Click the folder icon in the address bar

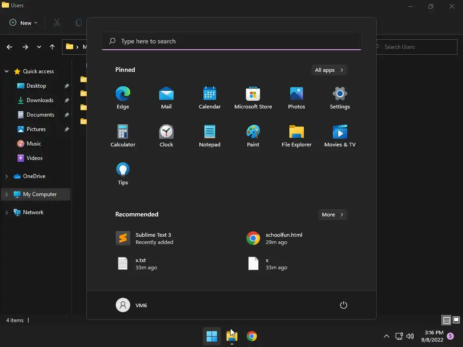tap(69, 47)
